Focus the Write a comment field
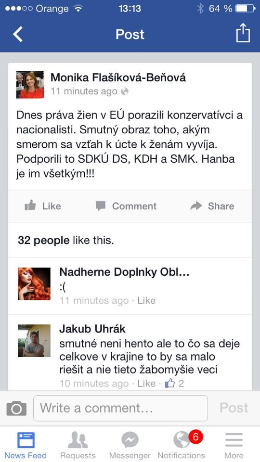 (120, 409)
